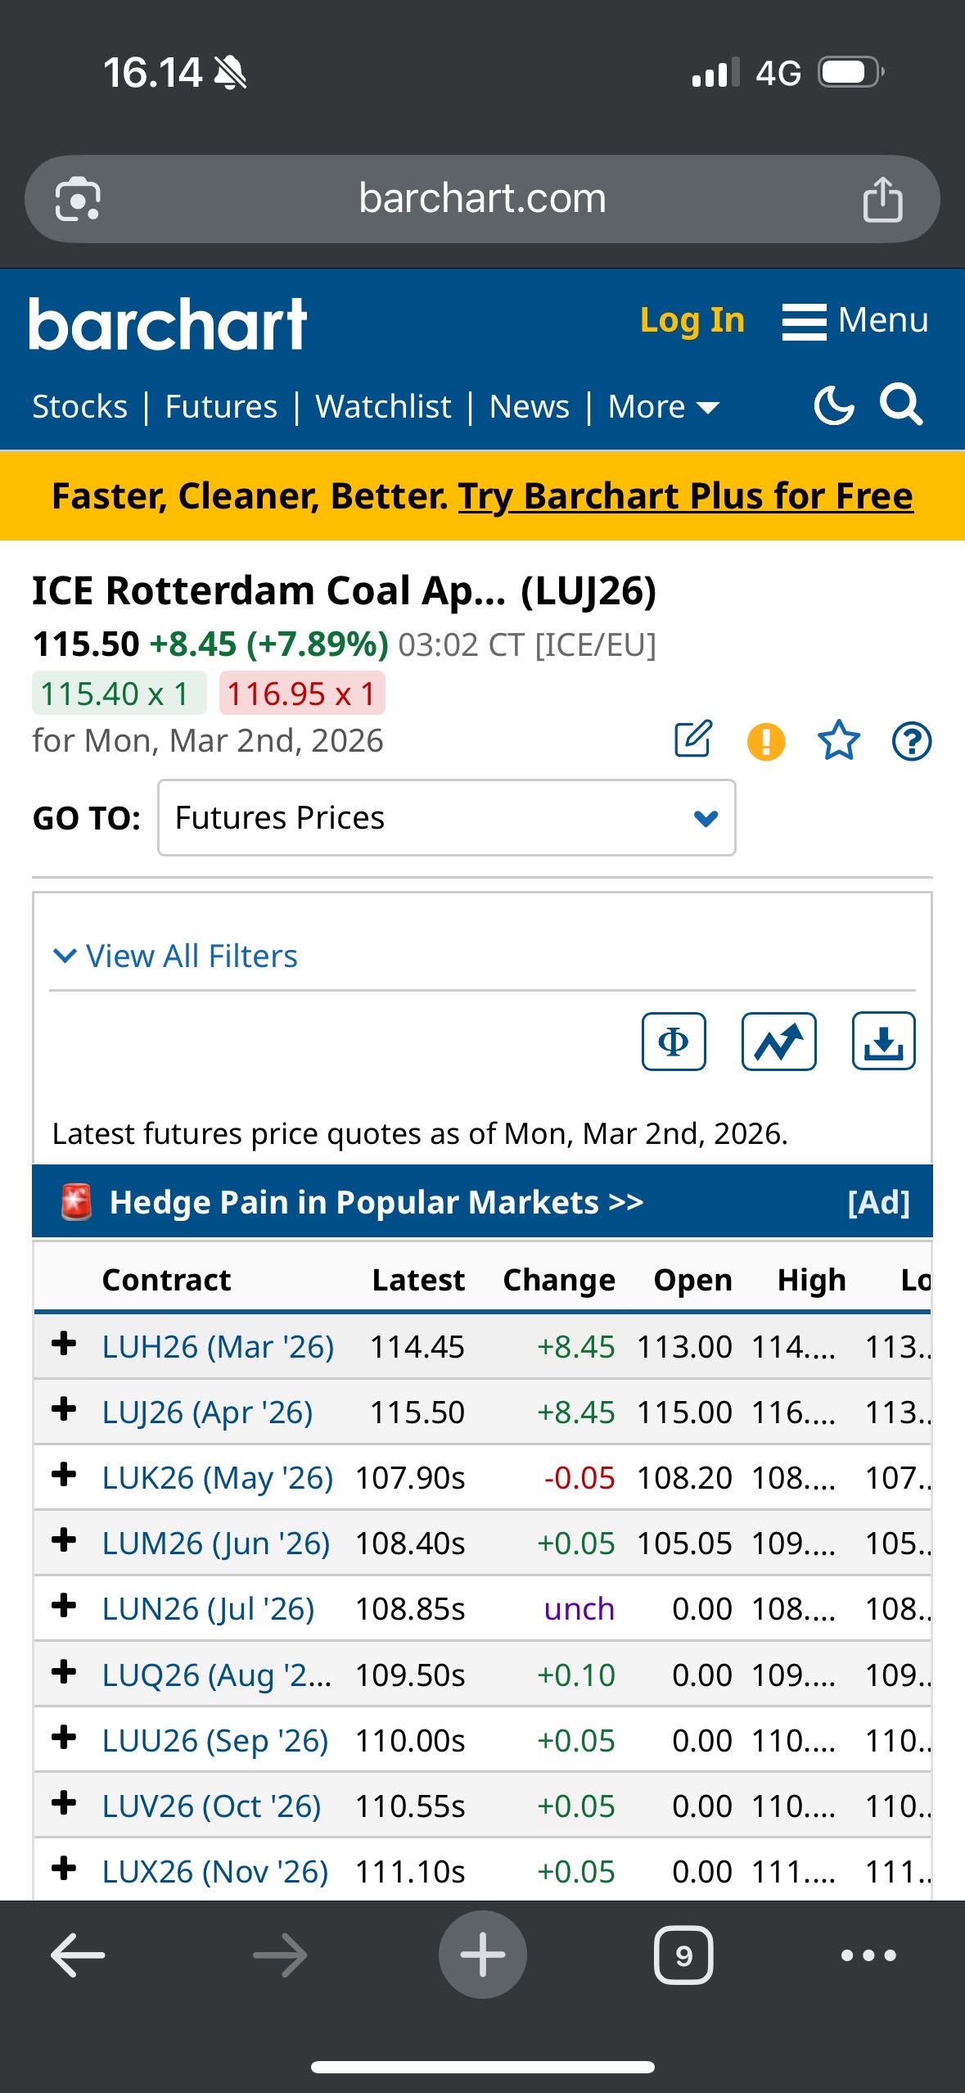The height and width of the screenshot is (2093, 965).
Task: Open the chart view icon button
Action: 778,1042
